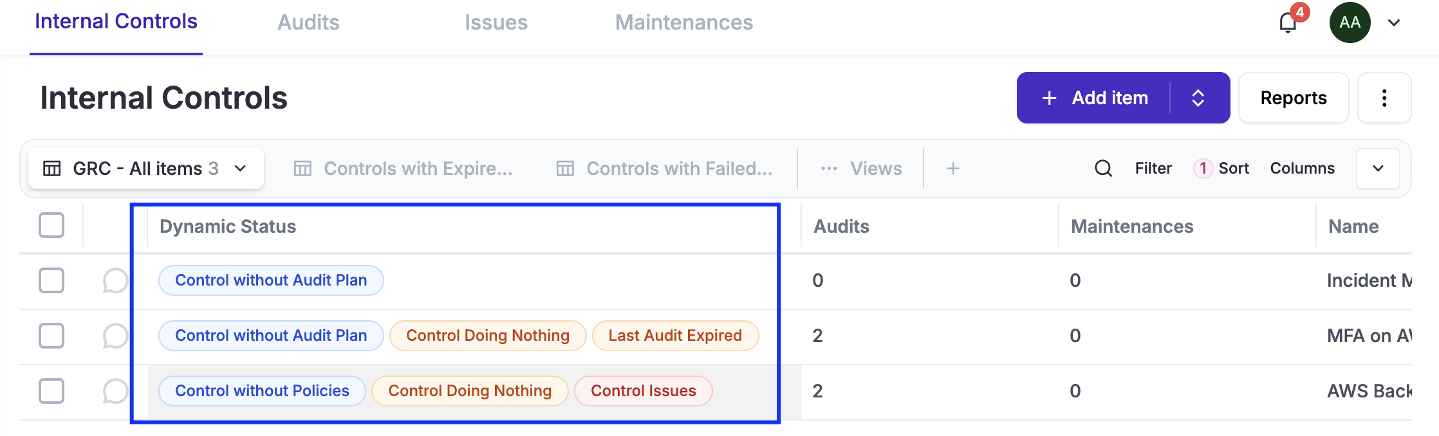Open the Filter options

[1153, 168]
